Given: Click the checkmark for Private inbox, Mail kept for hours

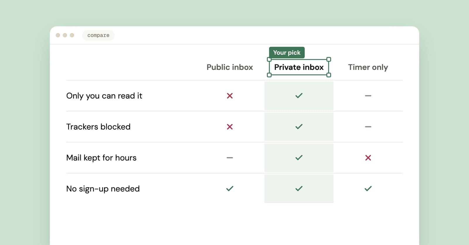Looking at the screenshot, I should click(299, 158).
